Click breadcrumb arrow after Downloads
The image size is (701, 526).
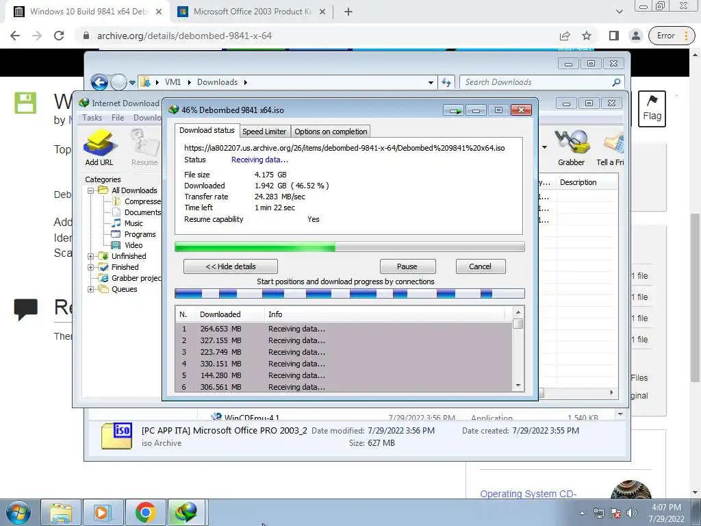(246, 82)
